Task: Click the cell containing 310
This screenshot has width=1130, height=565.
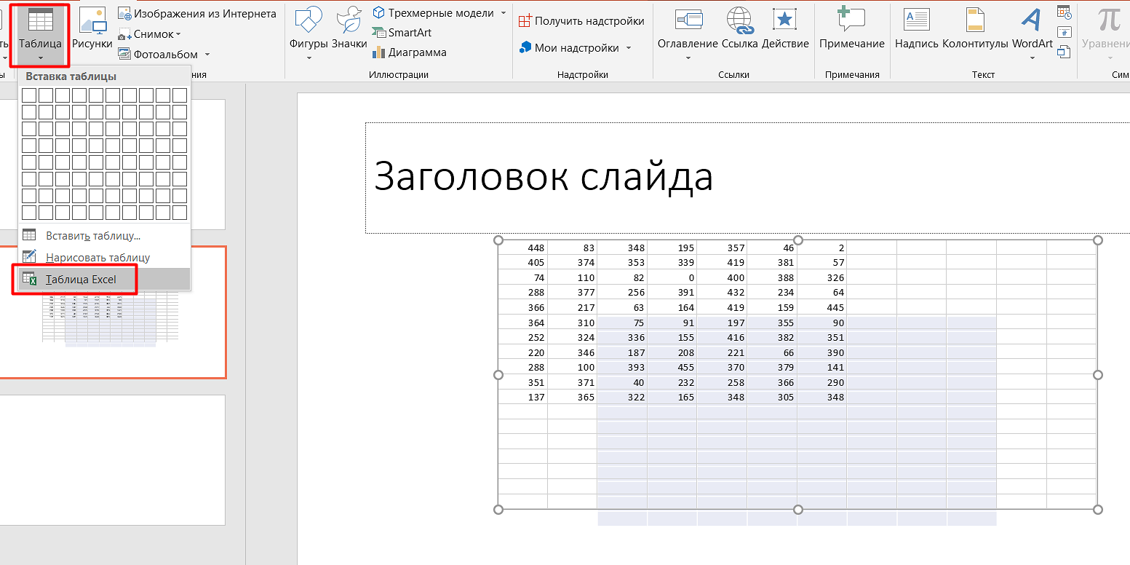Action: [573, 323]
